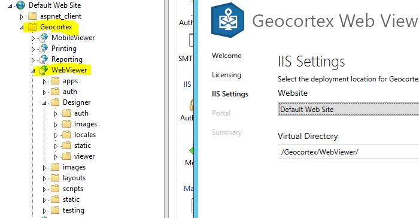Collapse the Geocortex folder node
The width and height of the screenshot is (419, 218).
(22, 28)
